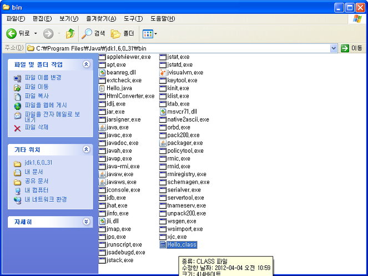Image resolution: width=368 pixels, height=276 pixels.
Task: Click the 파일 복사 link
Action: (37, 96)
